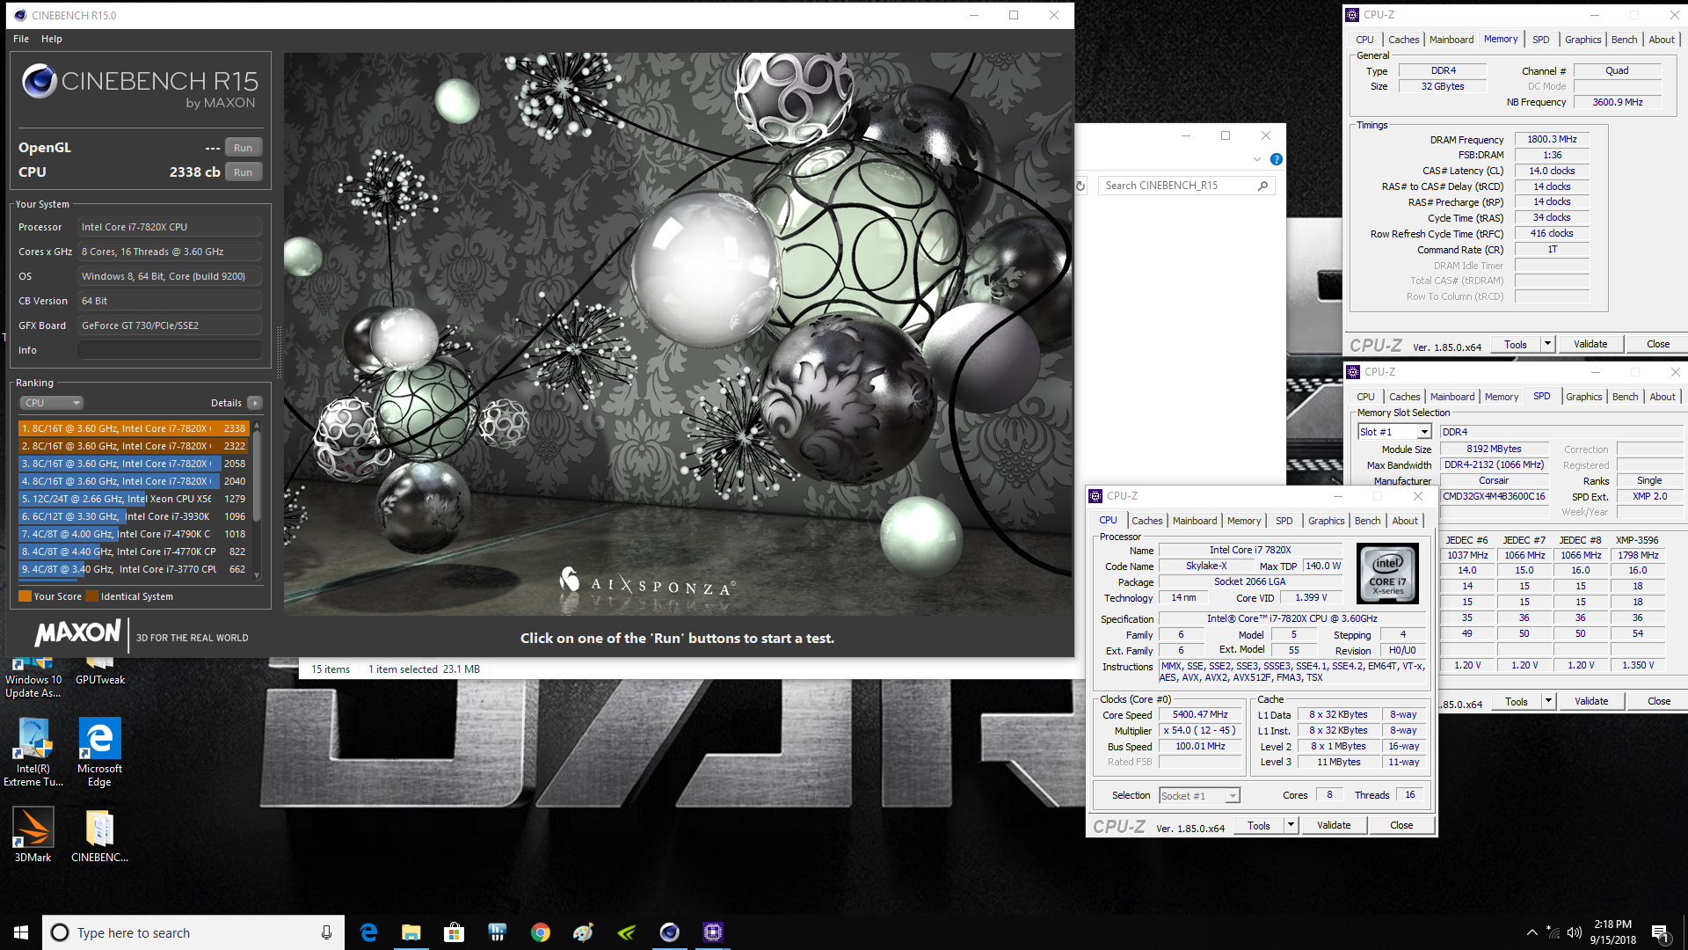The height and width of the screenshot is (950, 1688).
Task: Open GPUTweak desktop shortcut
Action: (99, 670)
